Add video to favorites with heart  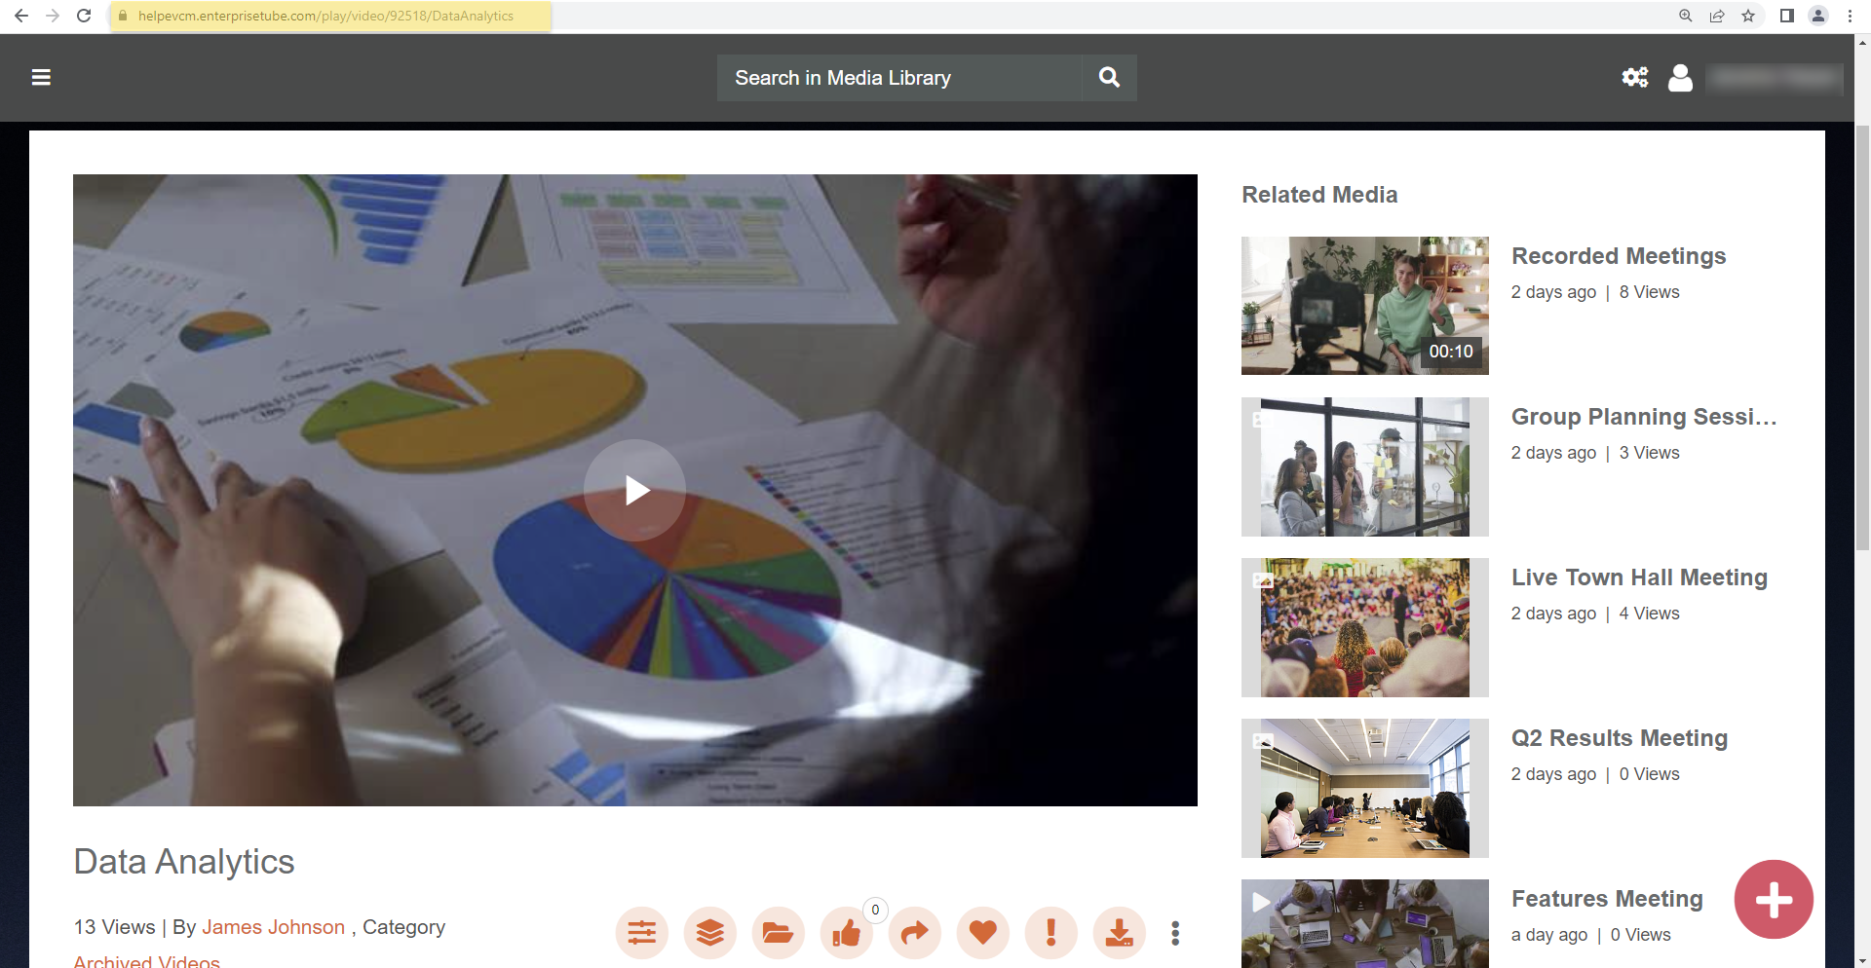point(982,933)
